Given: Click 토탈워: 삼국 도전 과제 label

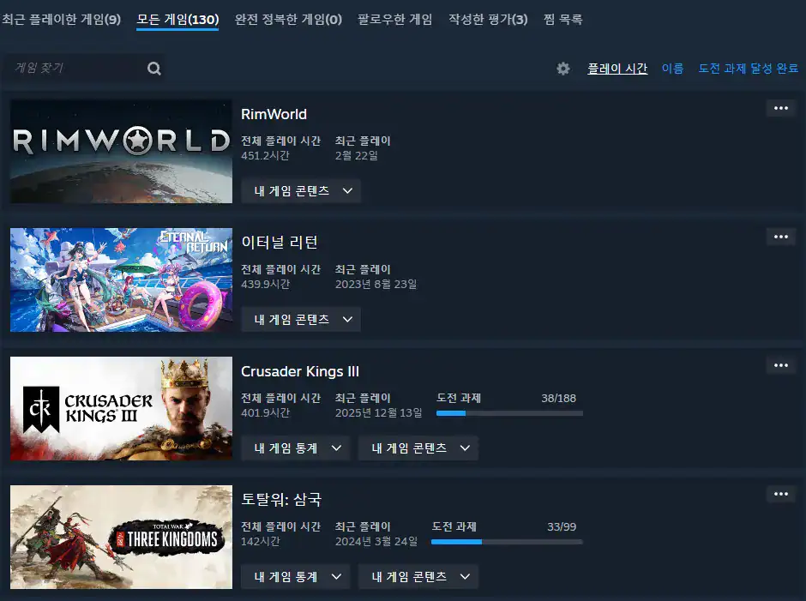Looking at the screenshot, I should pos(454,526).
